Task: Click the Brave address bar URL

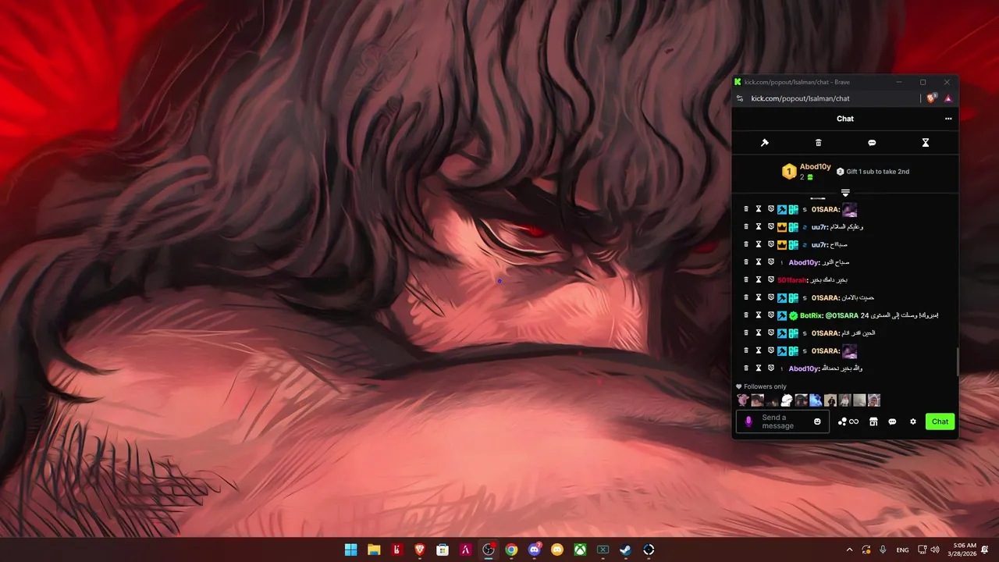Action: point(800,98)
